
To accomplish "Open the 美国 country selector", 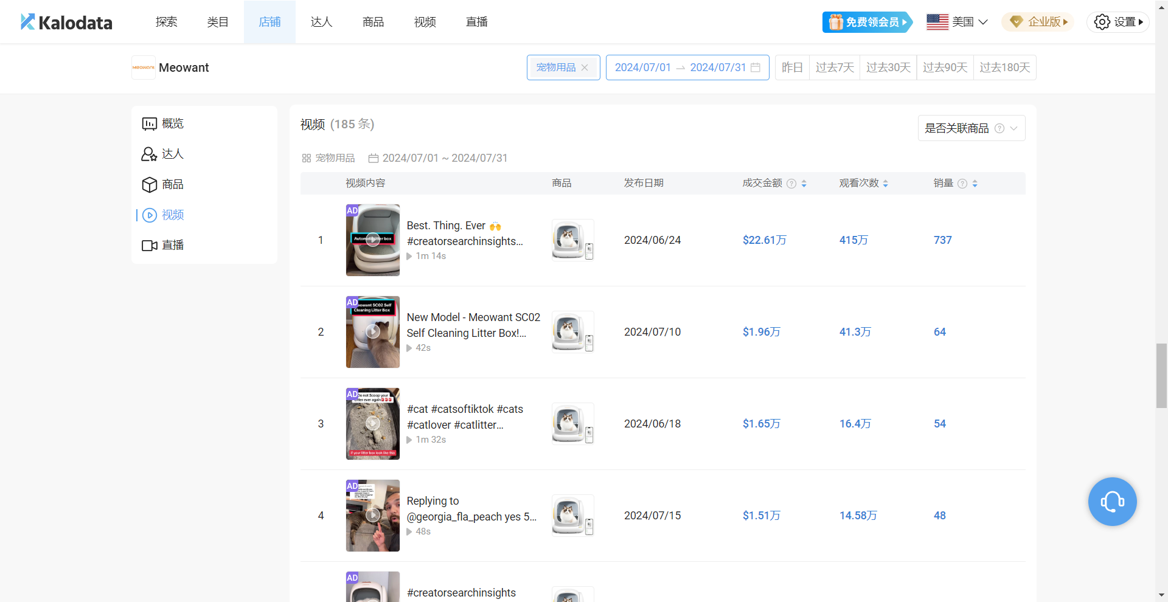I will tap(957, 22).
